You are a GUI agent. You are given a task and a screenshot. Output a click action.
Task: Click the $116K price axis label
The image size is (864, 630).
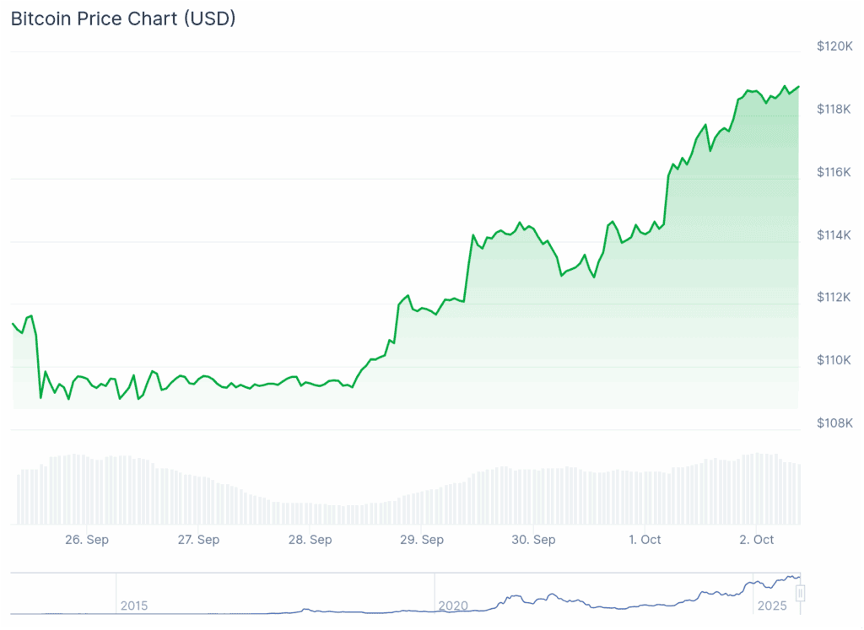point(834,172)
